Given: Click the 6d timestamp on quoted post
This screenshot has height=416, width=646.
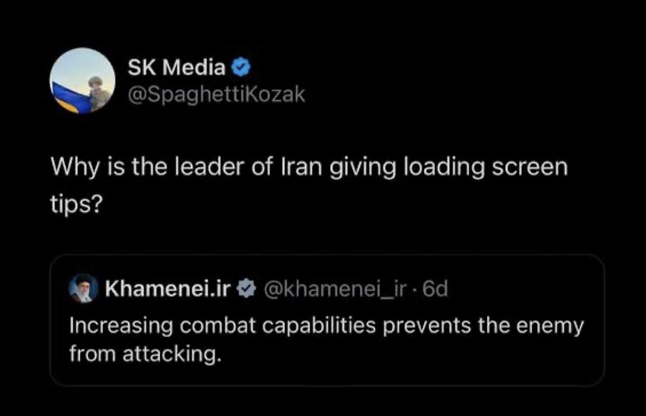Looking at the screenshot, I should (x=435, y=289).
